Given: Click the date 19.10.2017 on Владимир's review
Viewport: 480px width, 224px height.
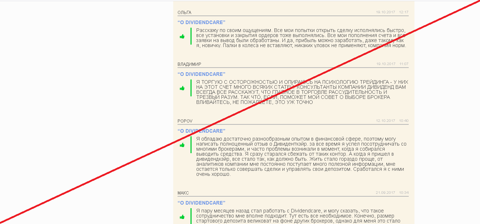Looking at the screenshot, I should coord(386,64).
